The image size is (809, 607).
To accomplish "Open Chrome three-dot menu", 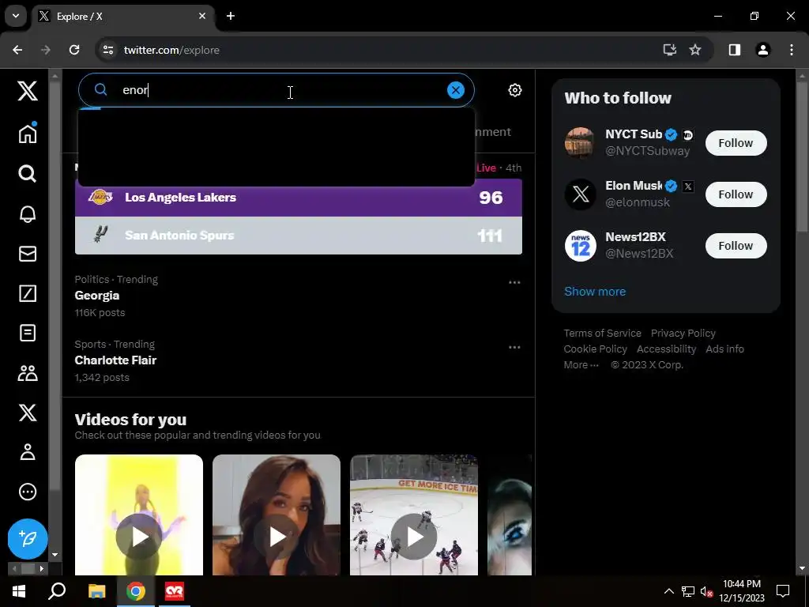I will 792,50.
